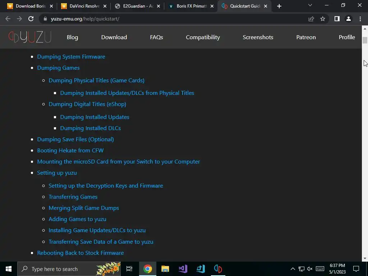Open Setting up the Decryption Keys and Firmware
The height and width of the screenshot is (276, 368).
click(106, 186)
